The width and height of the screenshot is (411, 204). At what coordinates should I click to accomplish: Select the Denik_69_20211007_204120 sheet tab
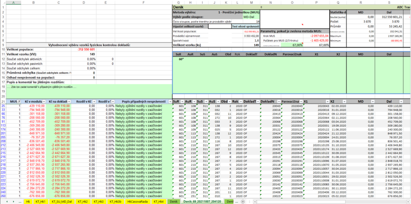click(x=201, y=201)
